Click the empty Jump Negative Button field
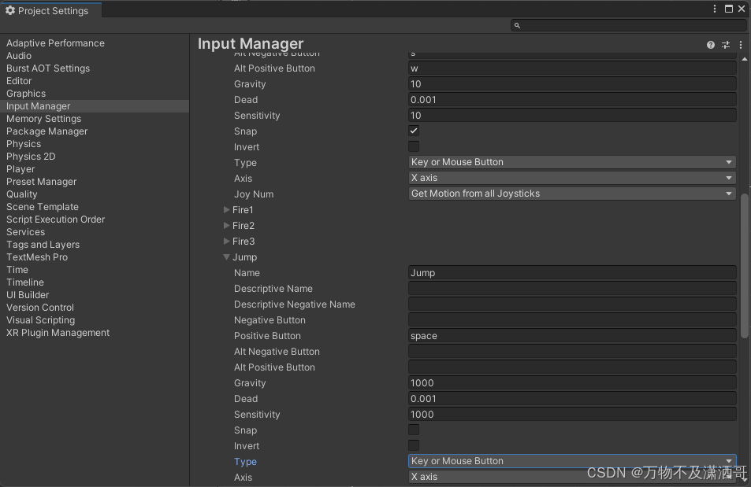751x487 pixels. click(x=572, y=320)
